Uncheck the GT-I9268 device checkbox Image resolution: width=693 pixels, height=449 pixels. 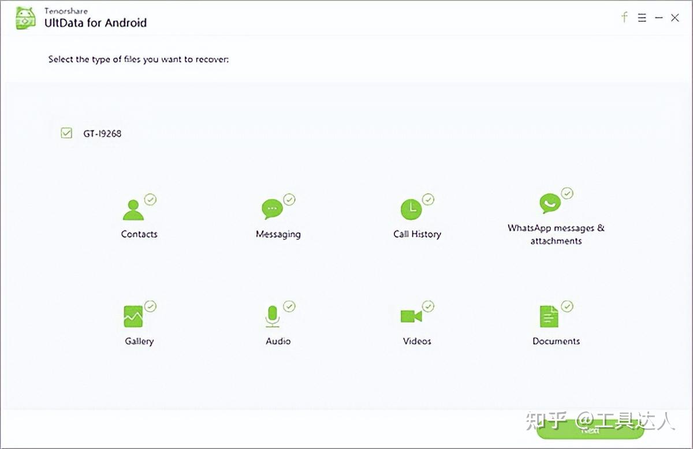[x=66, y=133]
